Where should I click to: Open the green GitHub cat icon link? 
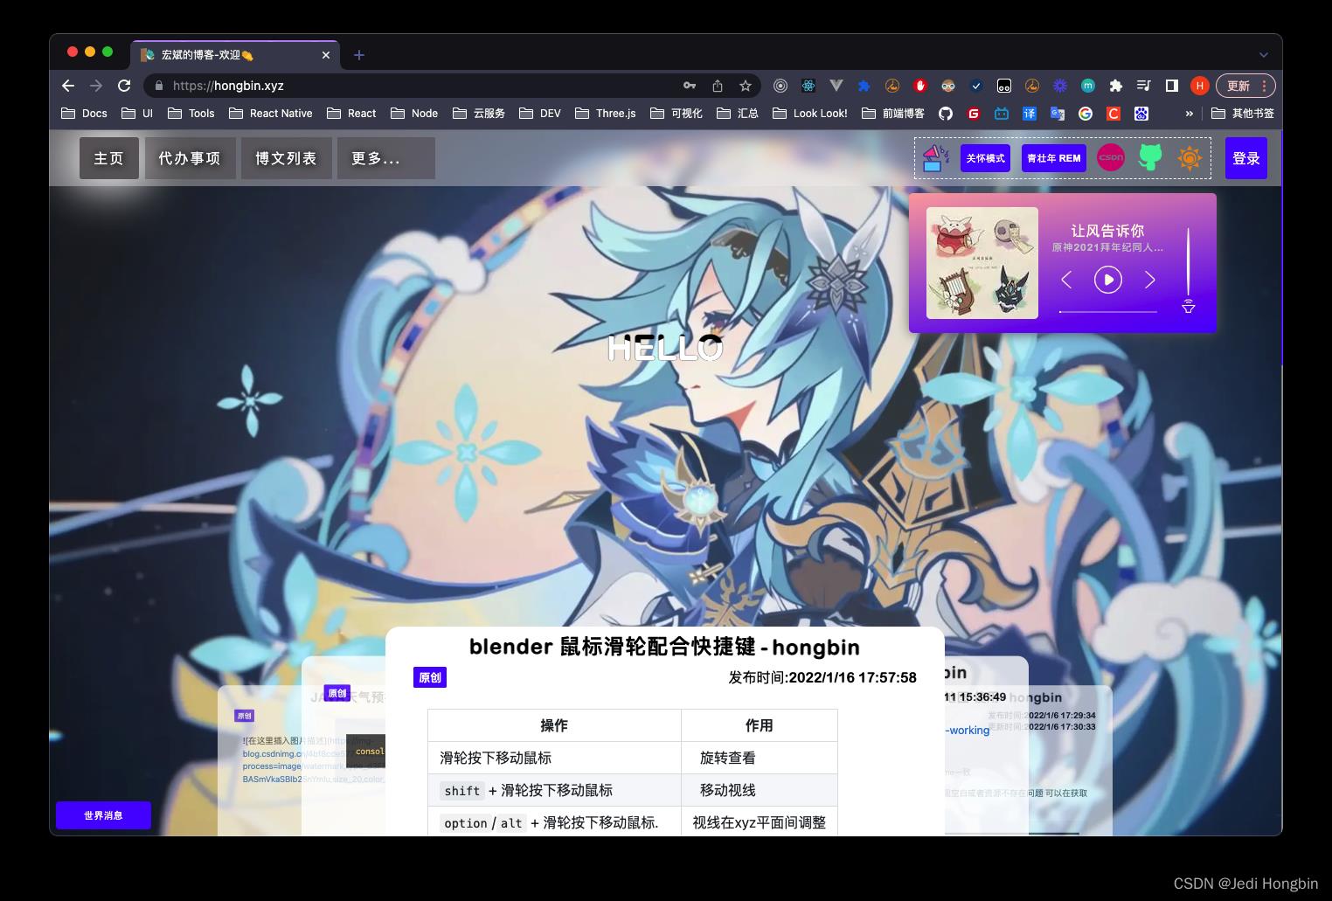point(1150,158)
